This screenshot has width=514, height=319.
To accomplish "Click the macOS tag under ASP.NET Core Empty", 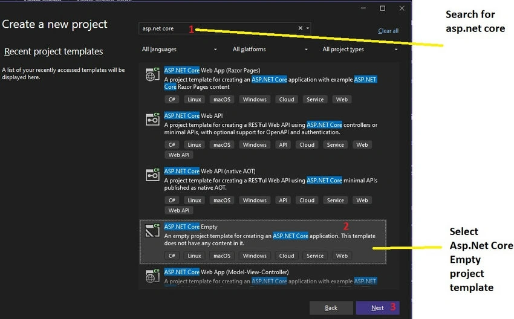I will (222, 256).
